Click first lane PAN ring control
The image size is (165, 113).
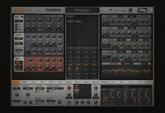click(x=70, y=52)
